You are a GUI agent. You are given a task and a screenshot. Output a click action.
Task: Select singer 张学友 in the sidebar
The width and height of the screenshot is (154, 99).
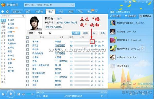tap(11, 36)
